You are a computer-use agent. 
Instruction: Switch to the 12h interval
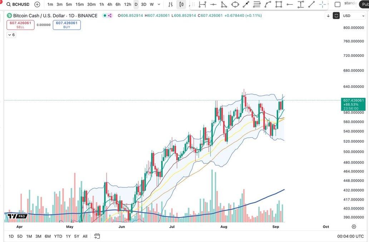[128, 4]
